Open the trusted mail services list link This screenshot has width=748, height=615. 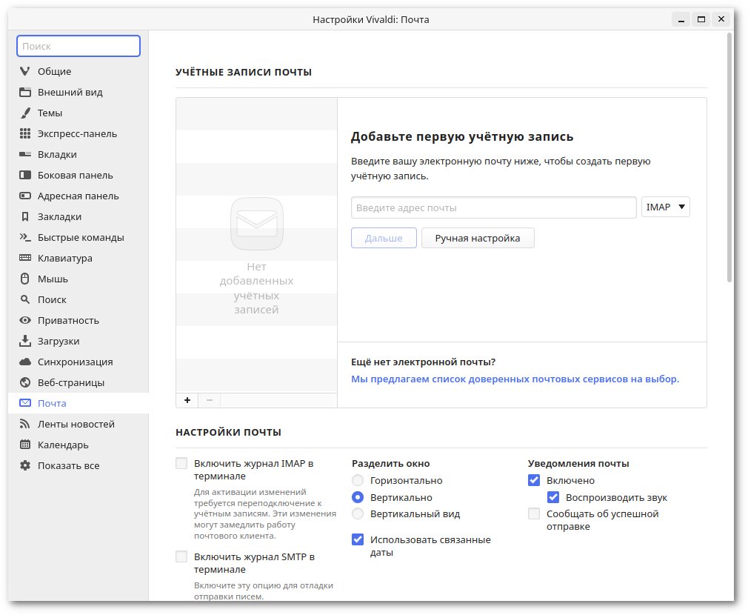tap(515, 379)
